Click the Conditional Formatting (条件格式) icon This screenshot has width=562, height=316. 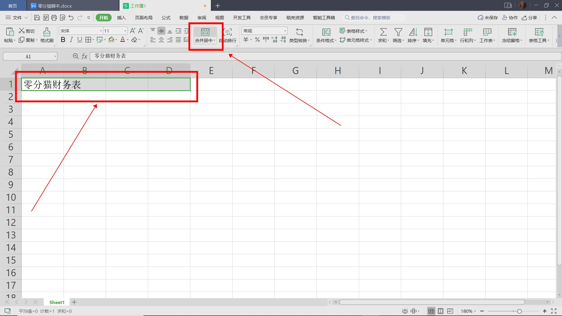pyautogui.click(x=326, y=32)
